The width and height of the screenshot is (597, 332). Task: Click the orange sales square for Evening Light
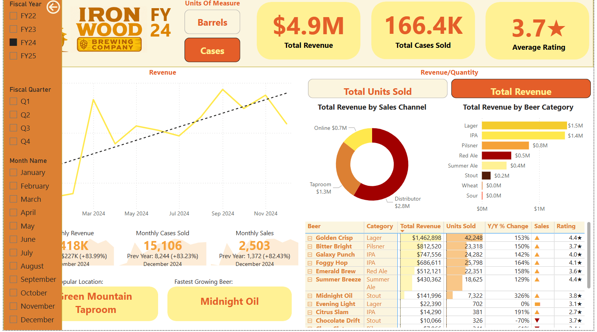click(x=537, y=304)
